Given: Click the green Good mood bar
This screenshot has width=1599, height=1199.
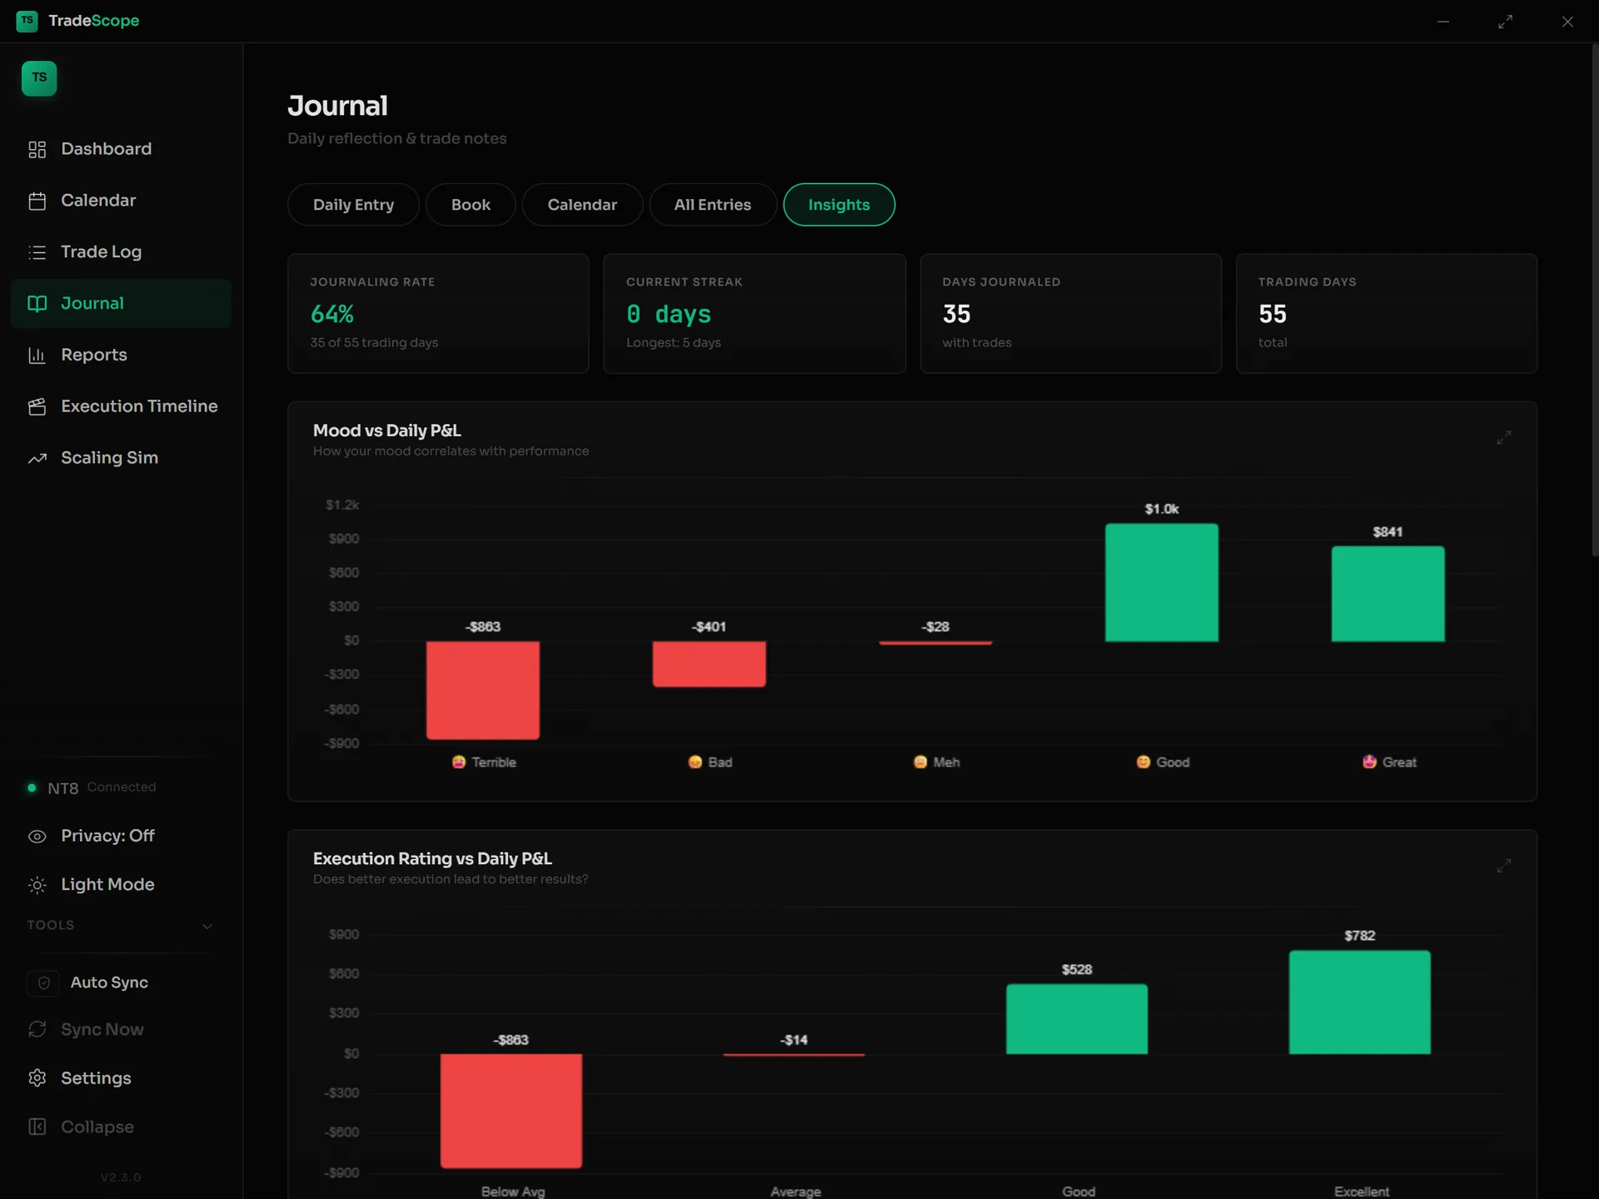Looking at the screenshot, I should (1162, 583).
